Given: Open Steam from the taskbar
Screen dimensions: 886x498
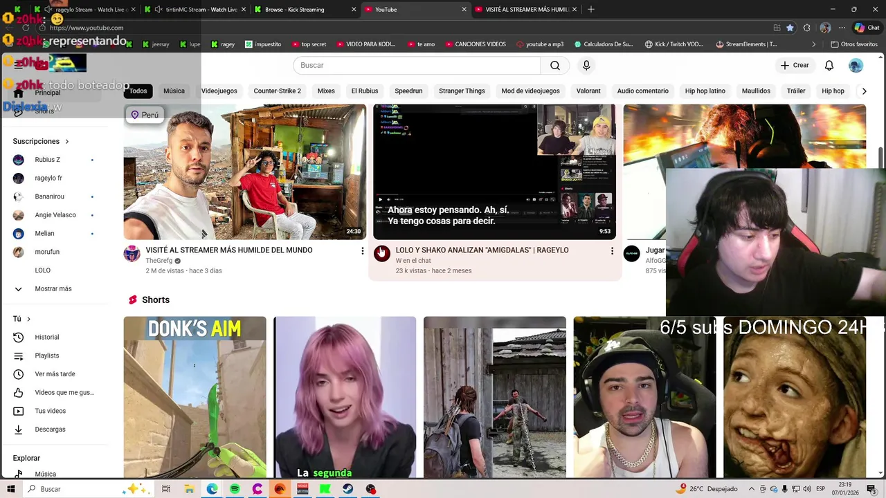Looking at the screenshot, I should coord(348,489).
